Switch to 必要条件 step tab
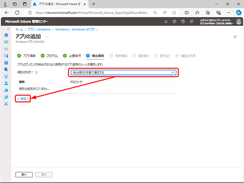 [x=72, y=56]
